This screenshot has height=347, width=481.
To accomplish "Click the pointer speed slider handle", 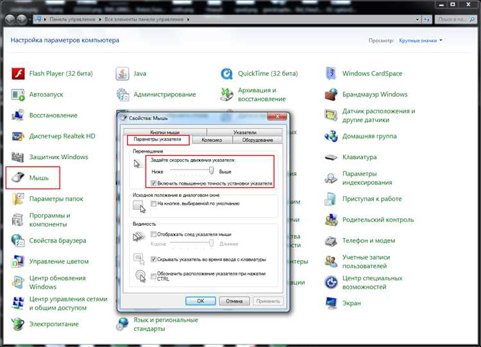I will [211, 170].
